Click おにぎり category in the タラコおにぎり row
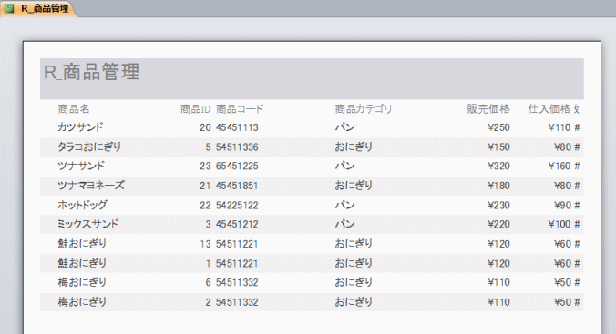The width and height of the screenshot is (616, 334). [x=354, y=147]
